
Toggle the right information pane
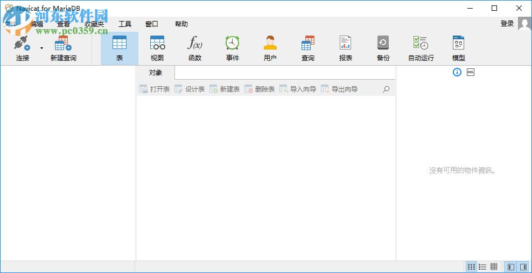pos(523,267)
